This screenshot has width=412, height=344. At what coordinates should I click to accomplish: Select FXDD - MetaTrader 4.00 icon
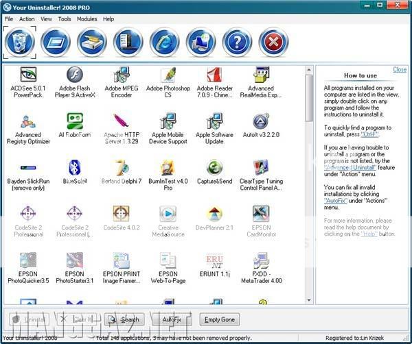(x=261, y=260)
